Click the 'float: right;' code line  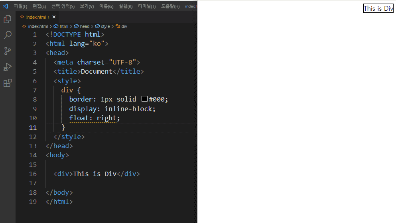pyautogui.click(x=95, y=118)
